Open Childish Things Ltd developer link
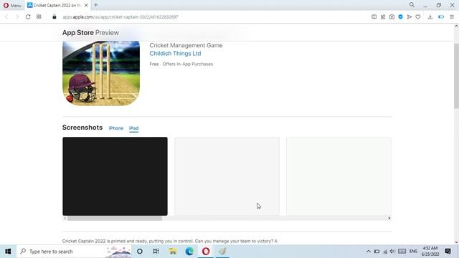 [175, 54]
